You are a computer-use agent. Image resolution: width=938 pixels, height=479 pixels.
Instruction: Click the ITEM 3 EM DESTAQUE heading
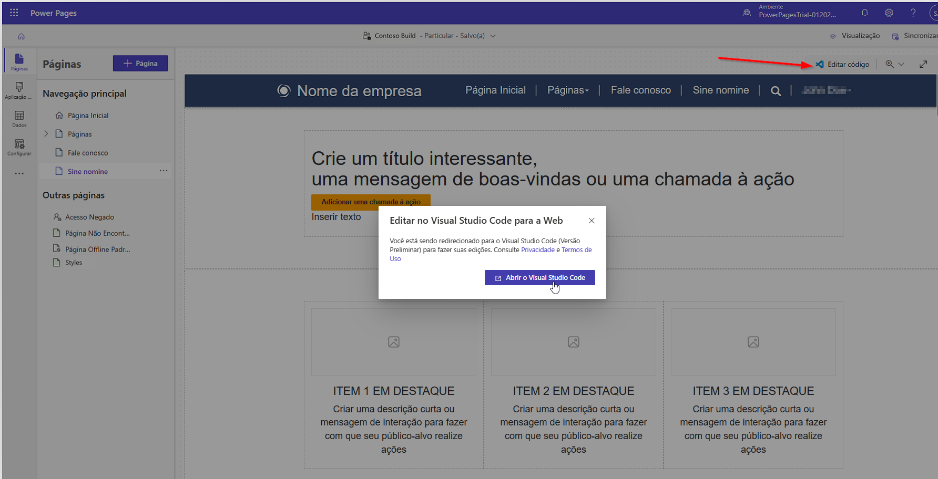[753, 391]
